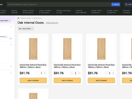Expand the collapsed sidebar filter section chevron
Screen dimensions: 132x99
click(x=11, y=66)
